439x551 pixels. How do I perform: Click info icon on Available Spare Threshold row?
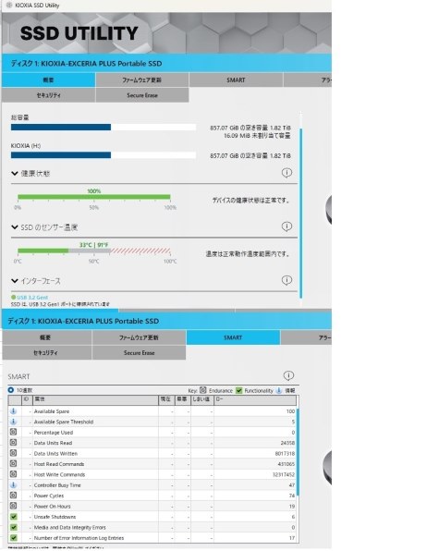point(13,422)
